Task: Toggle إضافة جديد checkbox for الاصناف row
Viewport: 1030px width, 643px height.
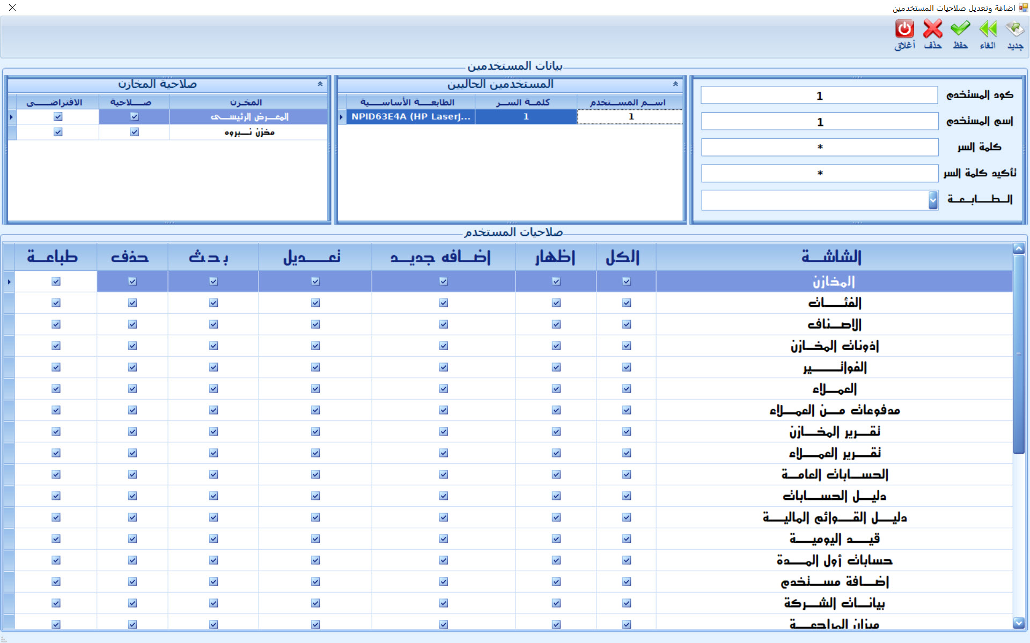Action: tap(443, 324)
